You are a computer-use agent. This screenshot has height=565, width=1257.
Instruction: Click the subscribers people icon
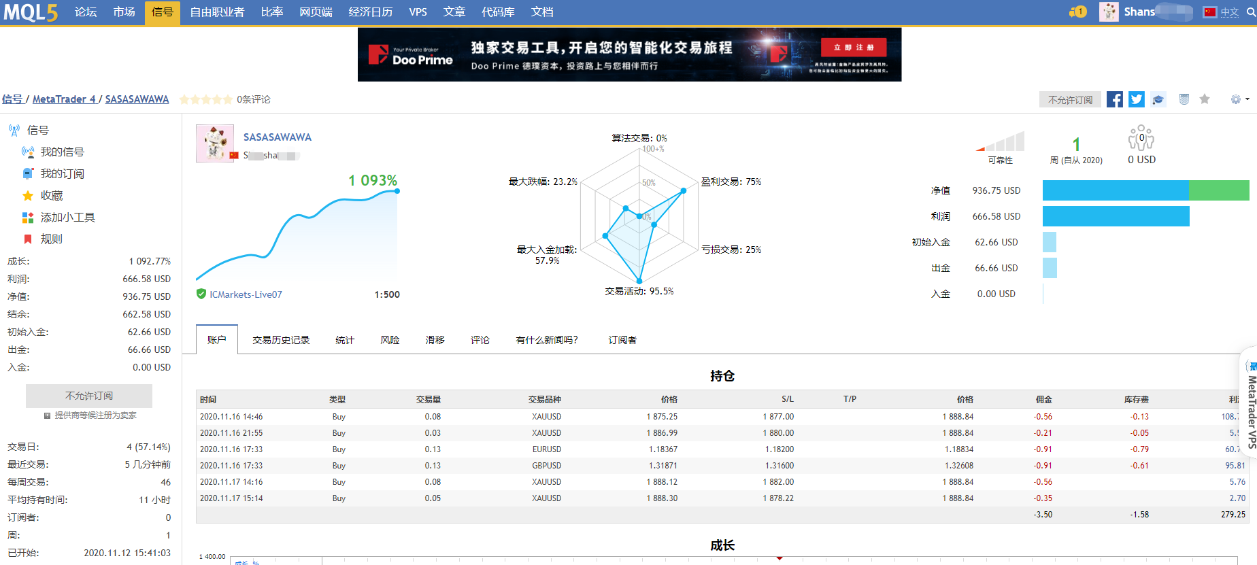pos(1141,138)
